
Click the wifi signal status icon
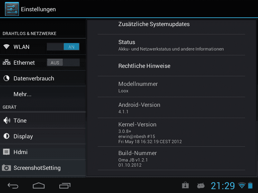click(242, 186)
